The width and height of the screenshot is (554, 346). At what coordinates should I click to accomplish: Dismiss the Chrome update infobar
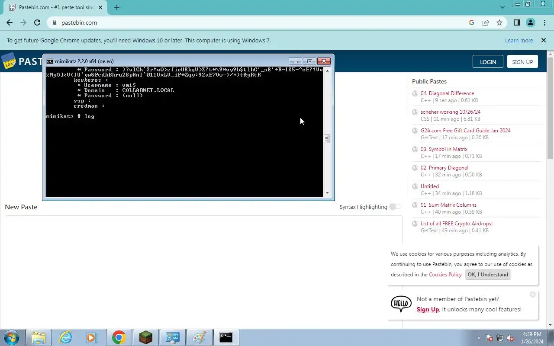(544, 40)
